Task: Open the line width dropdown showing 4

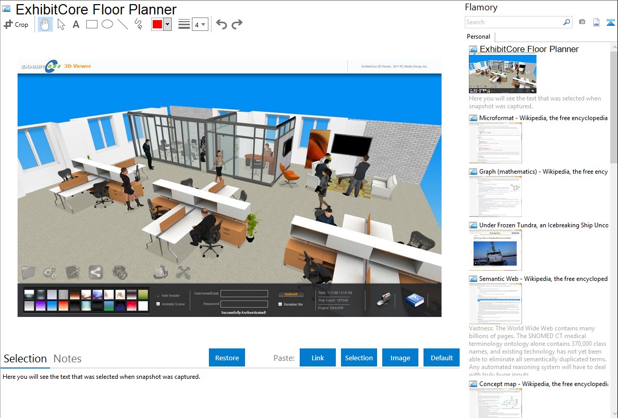Action: (x=200, y=24)
